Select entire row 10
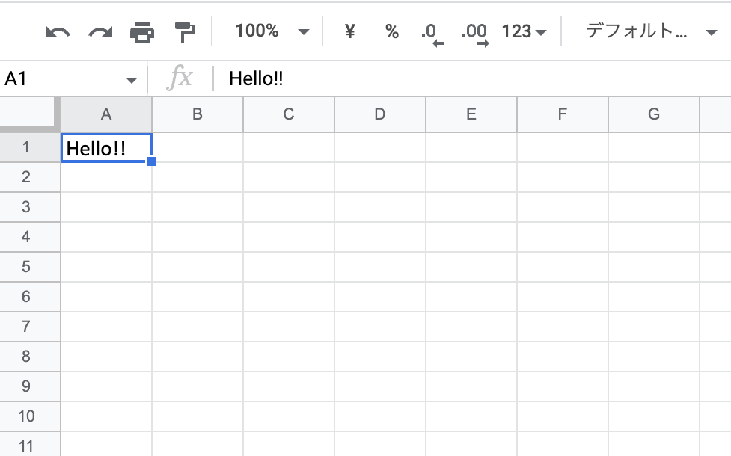Image resolution: width=731 pixels, height=456 pixels. click(x=26, y=416)
